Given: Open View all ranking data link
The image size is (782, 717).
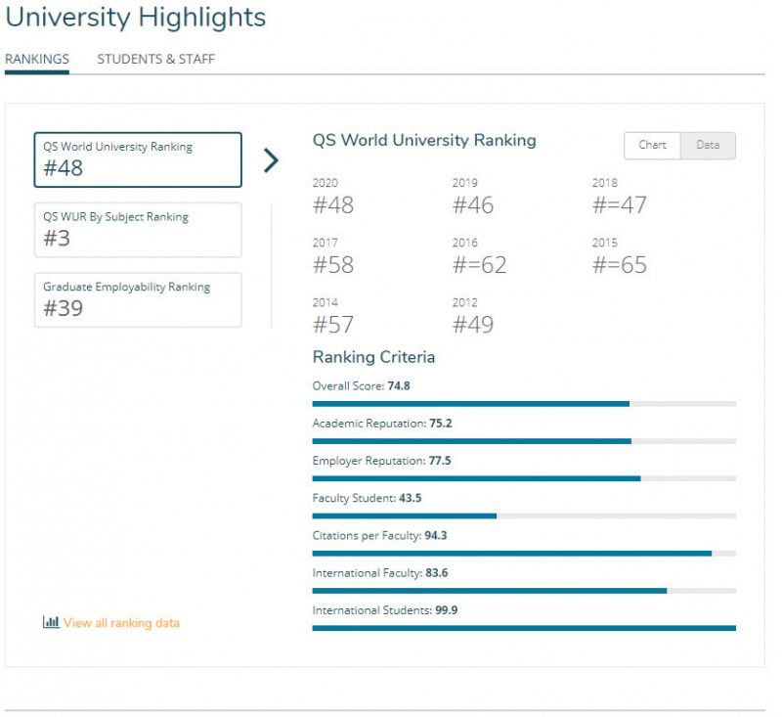Looking at the screenshot, I should point(121,623).
